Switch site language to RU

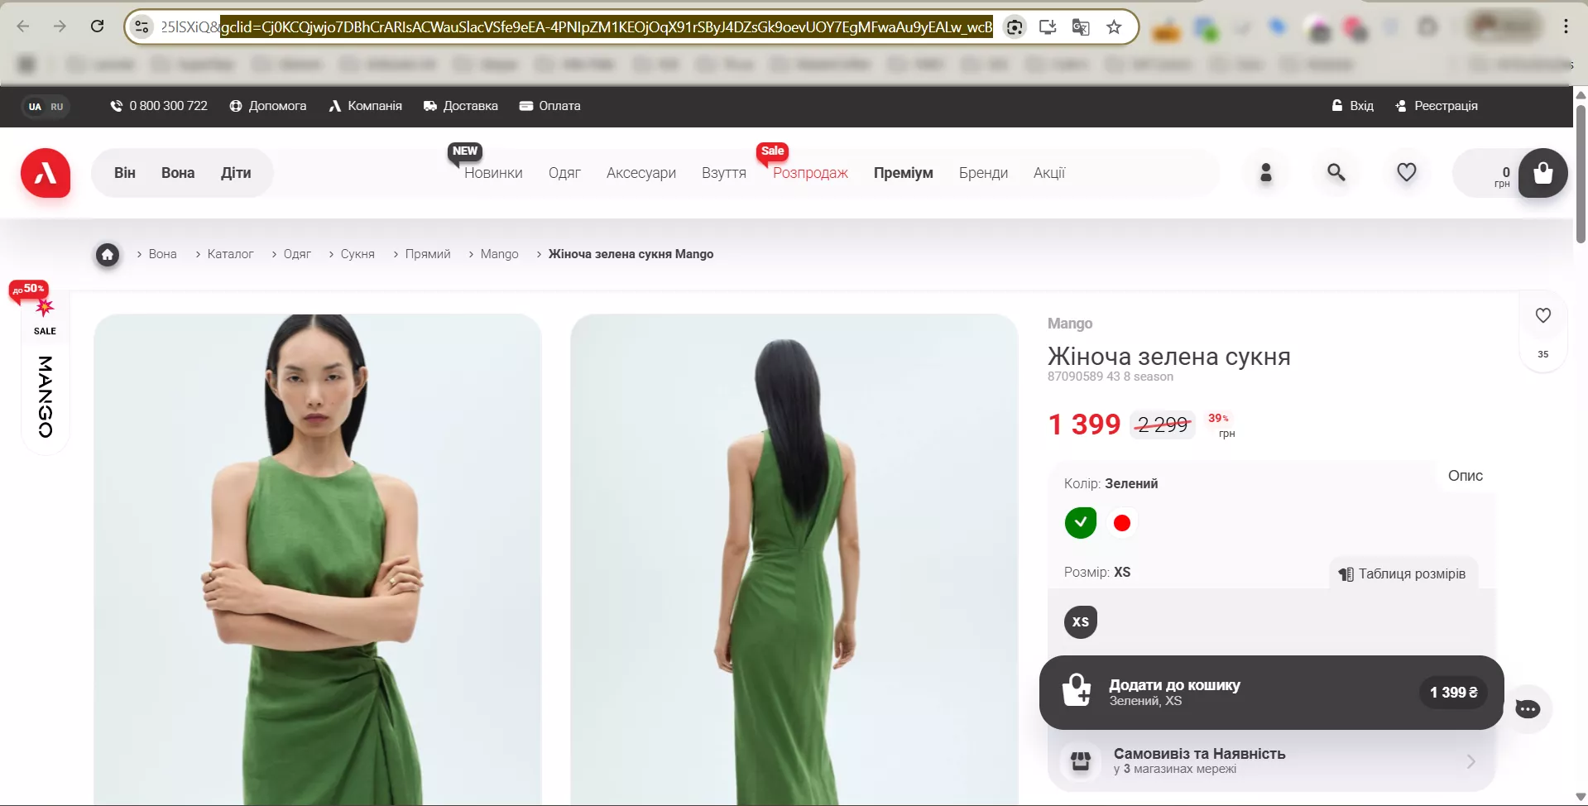tap(57, 107)
